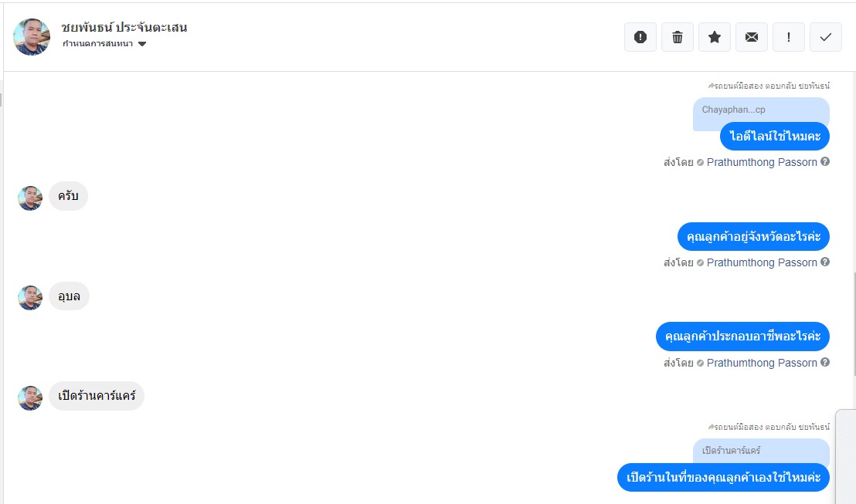856x504 pixels.
Task: Click the dropdown arrow next to กำหนดการสนทนา
Action: point(142,44)
